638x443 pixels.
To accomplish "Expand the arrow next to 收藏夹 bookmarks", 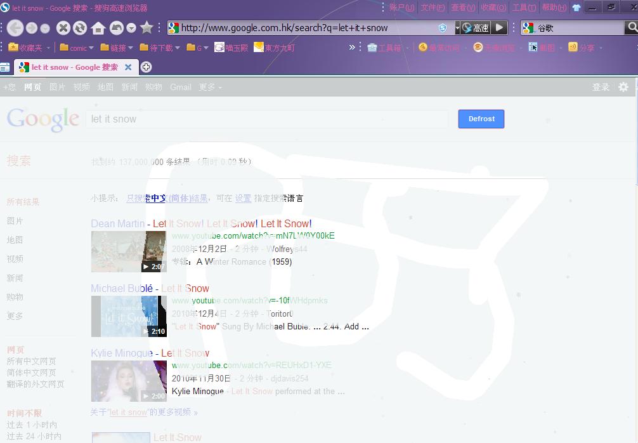I will pyautogui.click(x=48, y=48).
